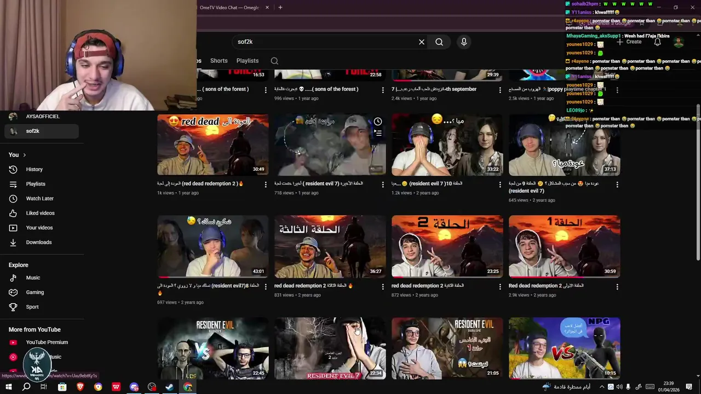Expand the You section
The width and height of the screenshot is (701, 394).
(18, 155)
